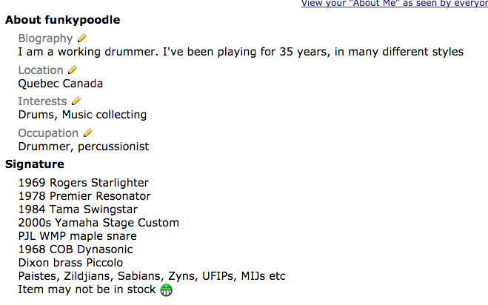Select the Interests field label
This screenshot has width=488, height=305.
(x=42, y=101)
